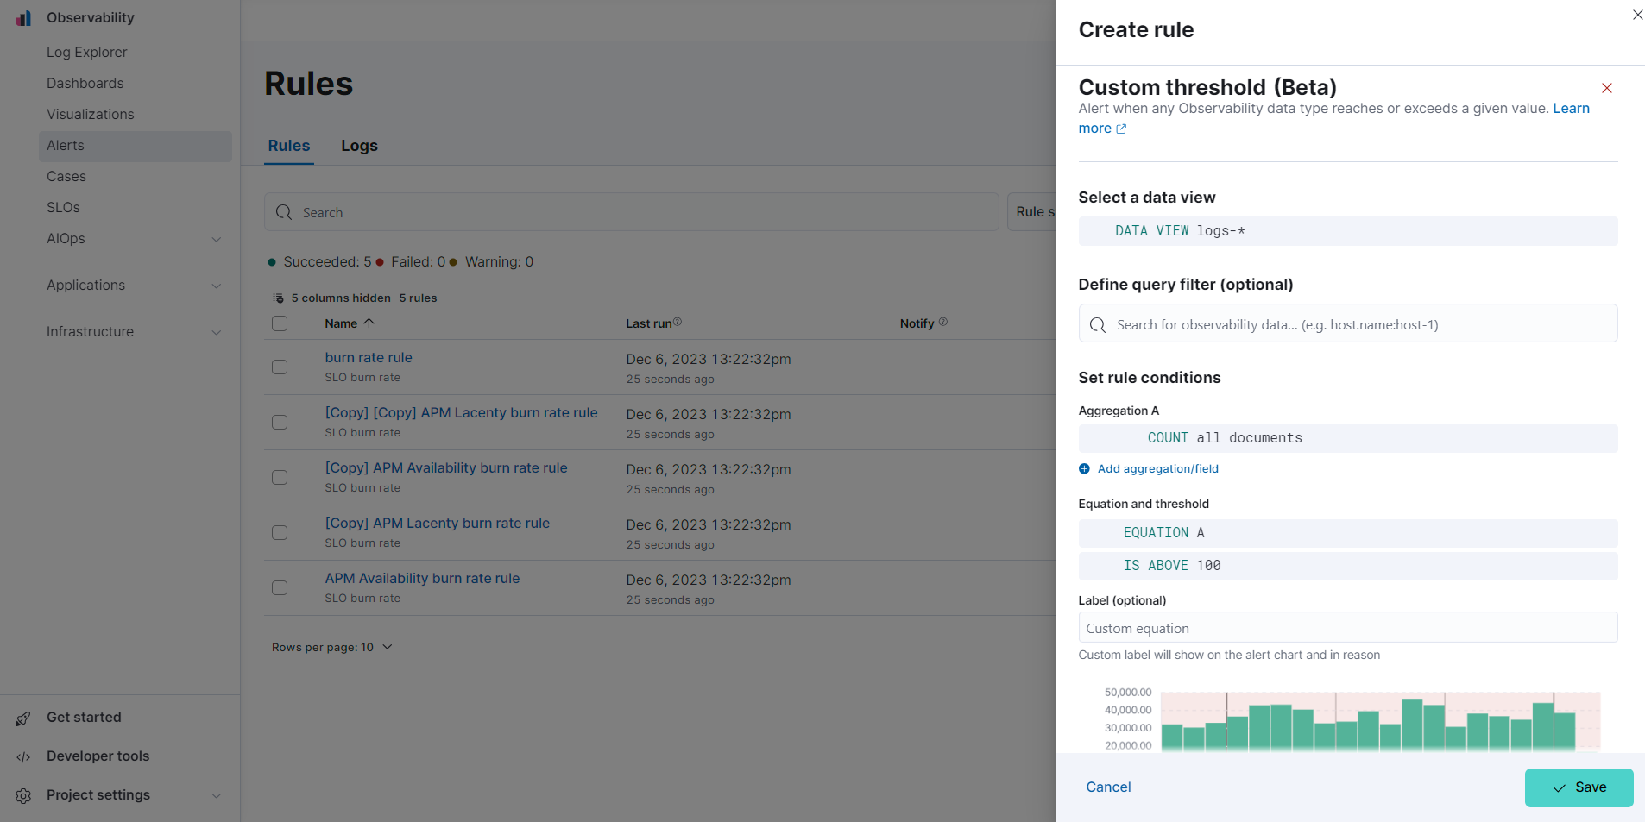1645x822 pixels.
Task: Click the red X to remove rule type
Action: pos(1606,88)
